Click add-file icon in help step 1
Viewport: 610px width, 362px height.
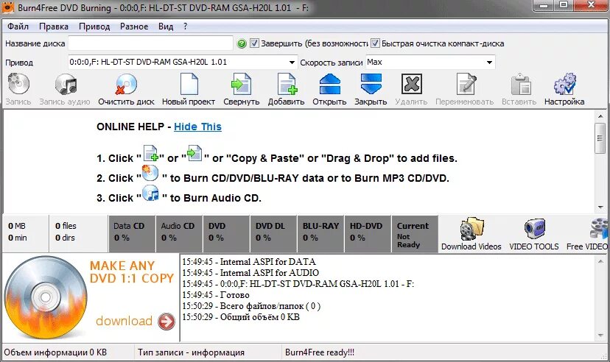pyautogui.click(x=150, y=153)
